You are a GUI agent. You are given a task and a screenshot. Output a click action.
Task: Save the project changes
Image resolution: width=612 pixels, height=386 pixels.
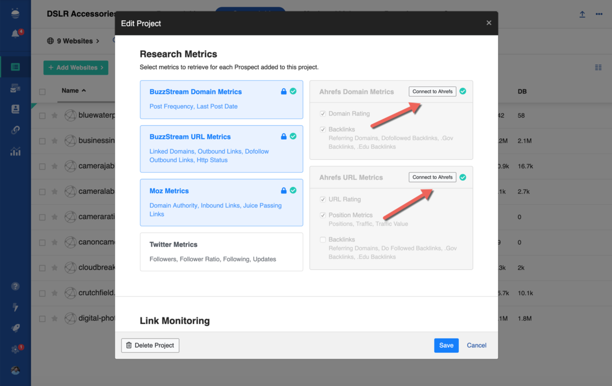pyautogui.click(x=446, y=345)
